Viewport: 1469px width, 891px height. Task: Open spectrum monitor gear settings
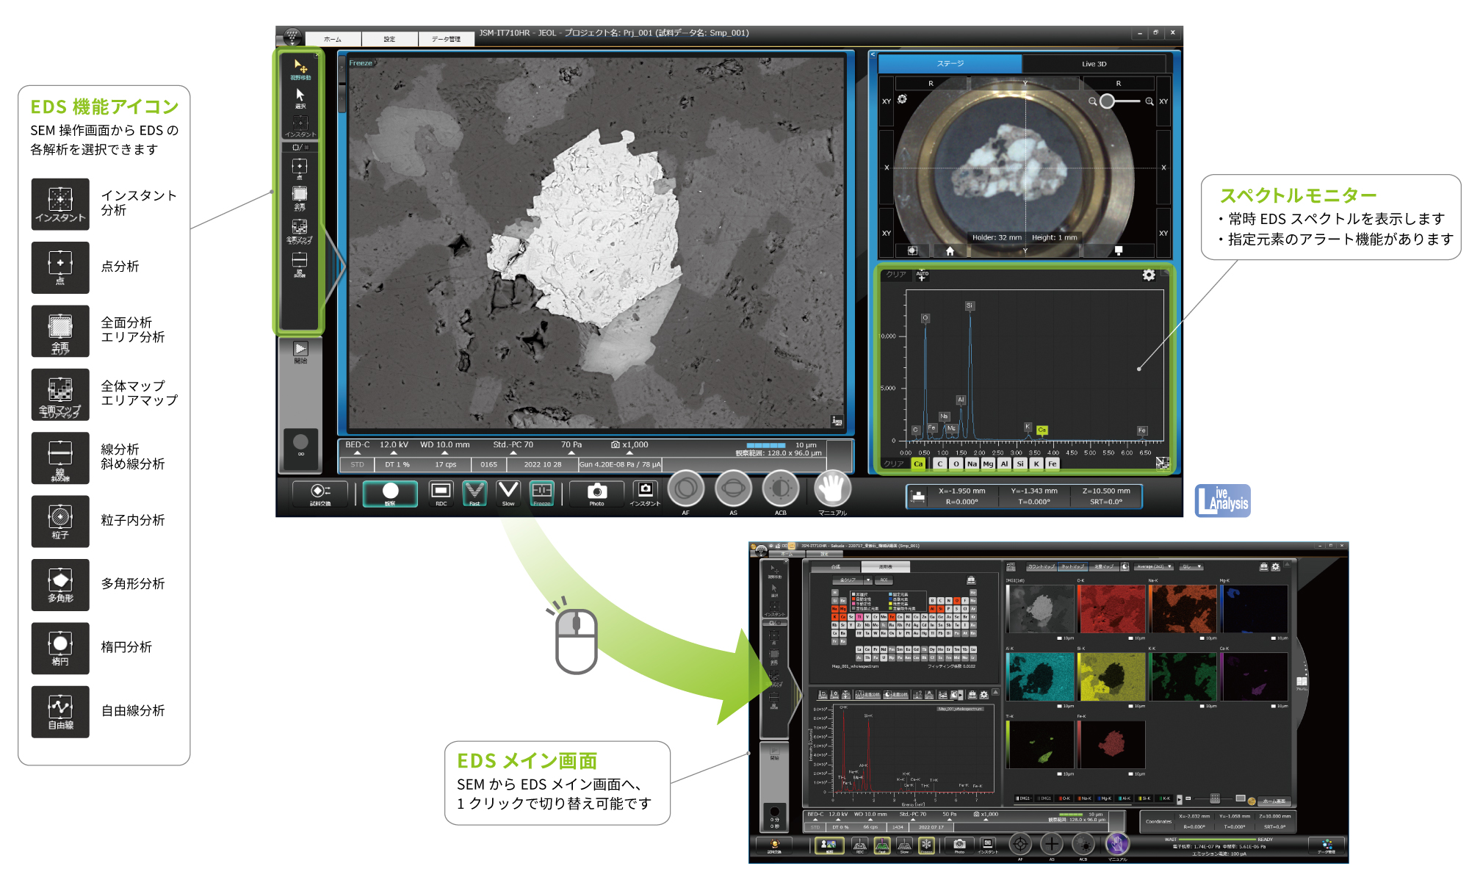click(1149, 275)
